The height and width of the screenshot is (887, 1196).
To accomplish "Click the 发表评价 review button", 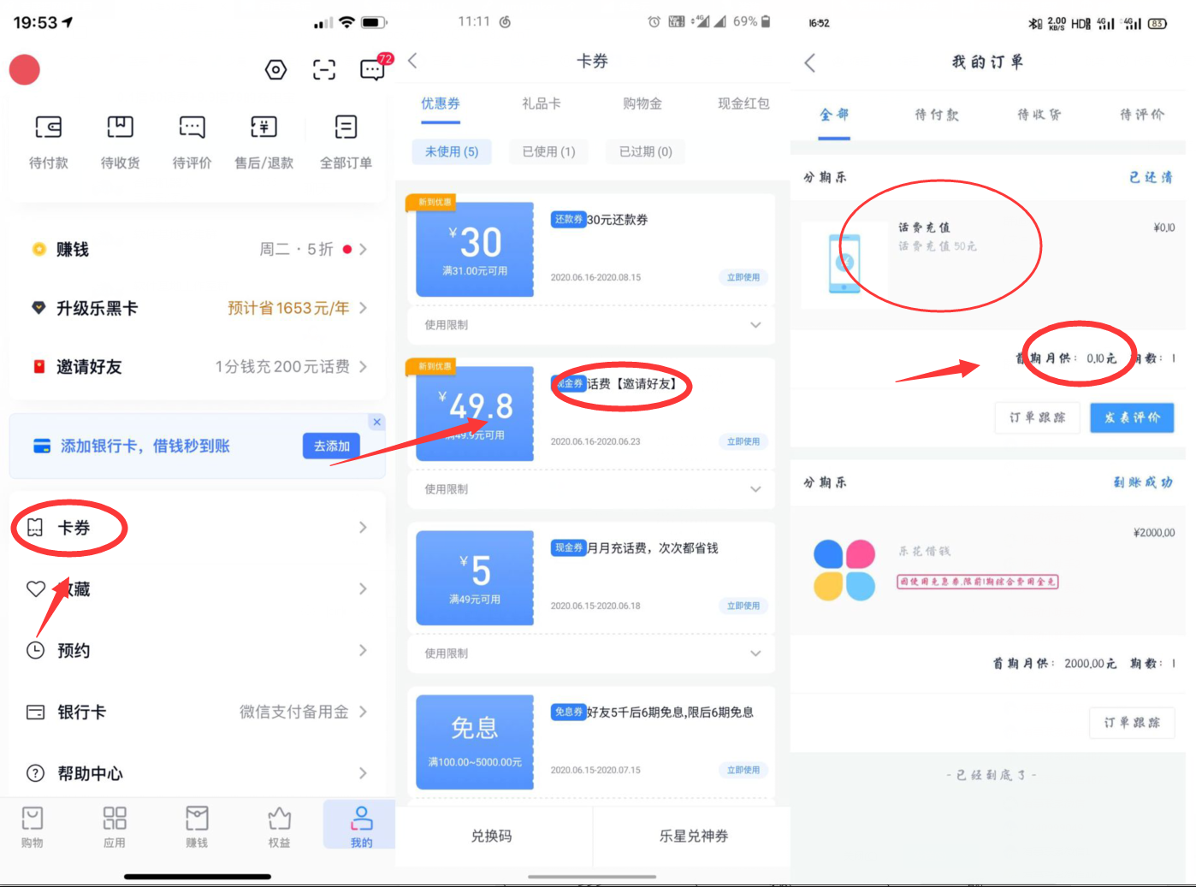I will click(1132, 417).
